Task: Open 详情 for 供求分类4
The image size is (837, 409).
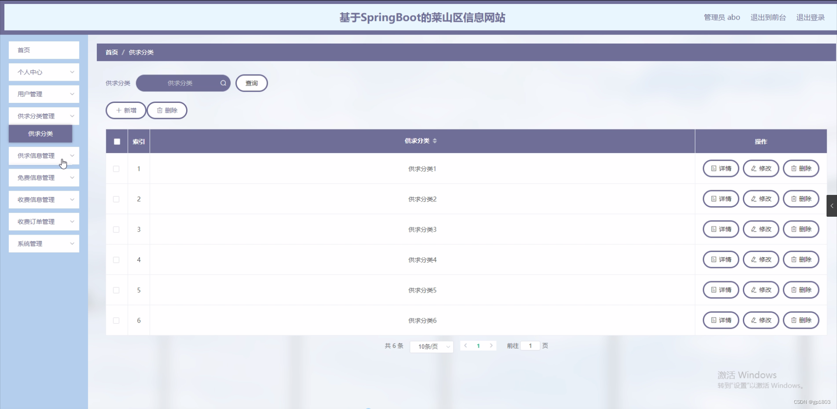Action: pyautogui.click(x=721, y=259)
